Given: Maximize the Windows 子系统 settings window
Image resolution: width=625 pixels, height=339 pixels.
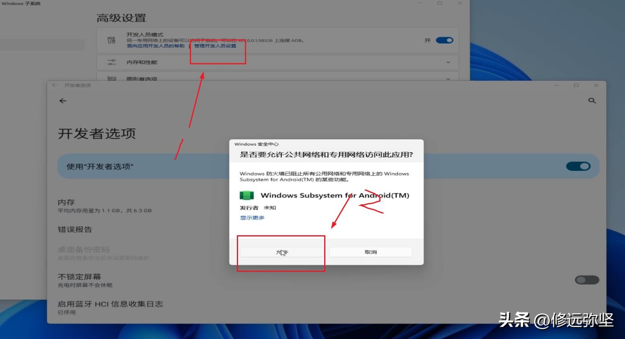Looking at the screenshot, I should tap(440, 3).
